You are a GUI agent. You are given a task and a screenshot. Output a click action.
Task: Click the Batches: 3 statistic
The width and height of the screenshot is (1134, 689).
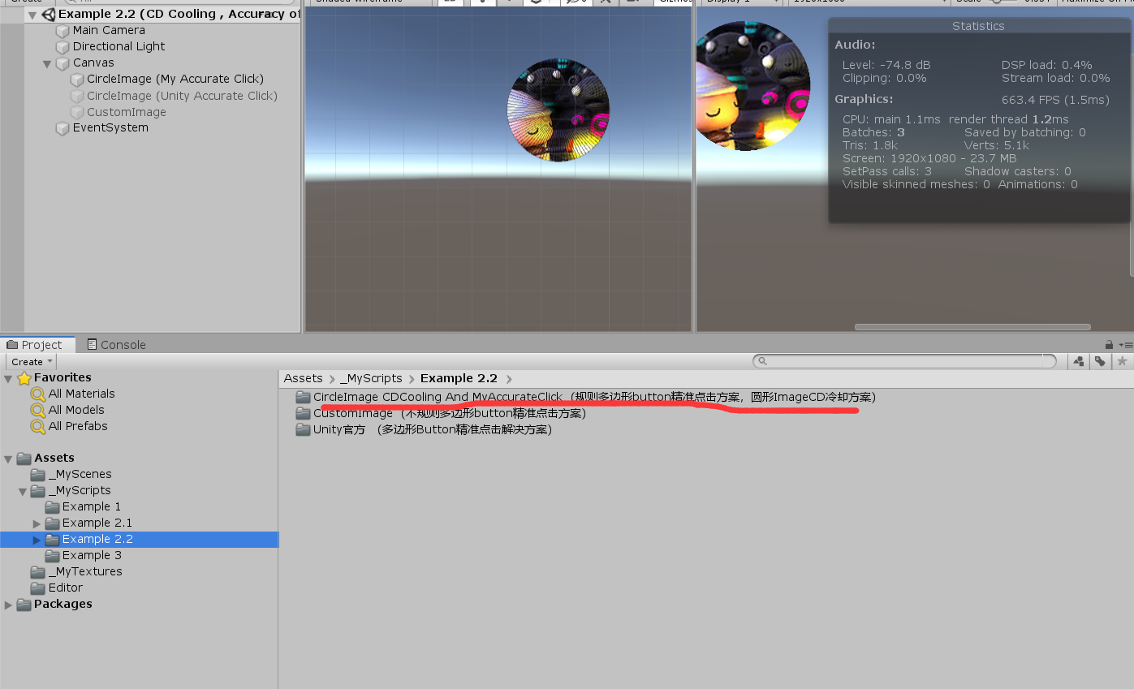coord(873,132)
